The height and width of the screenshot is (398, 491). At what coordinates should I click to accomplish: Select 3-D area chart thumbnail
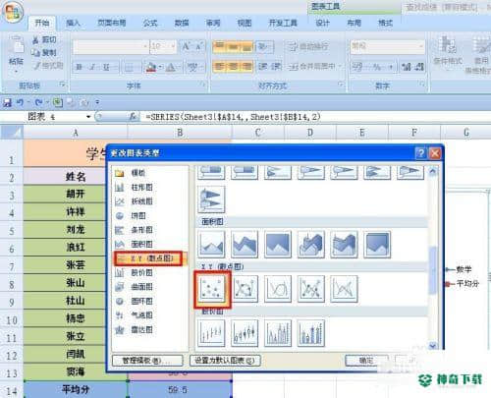pyautogui.click(x=311, y=245)
